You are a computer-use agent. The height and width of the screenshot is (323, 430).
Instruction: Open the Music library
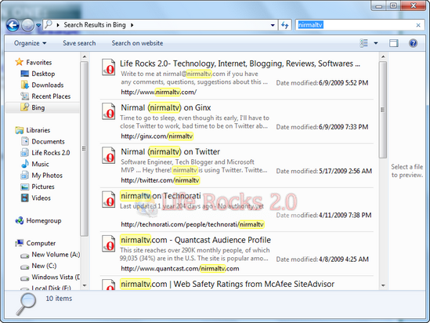click(x=34, y=164)
